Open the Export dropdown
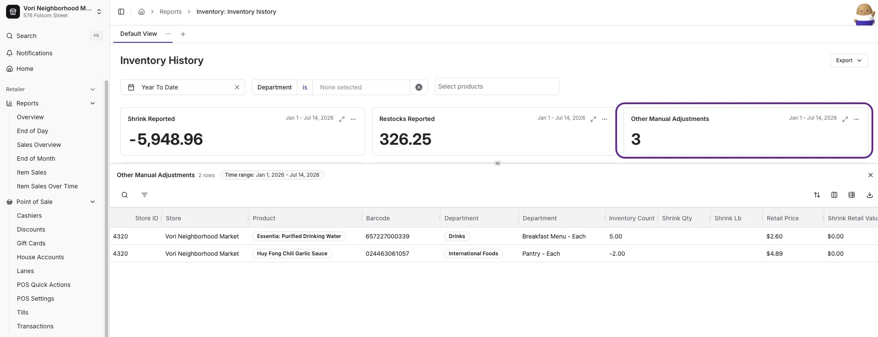Screen dimensions: 878x337 click(x=849, y=60)
